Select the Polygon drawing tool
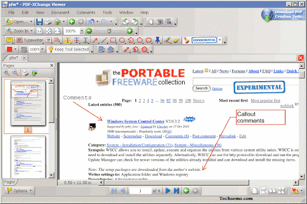 coord(140,40)
